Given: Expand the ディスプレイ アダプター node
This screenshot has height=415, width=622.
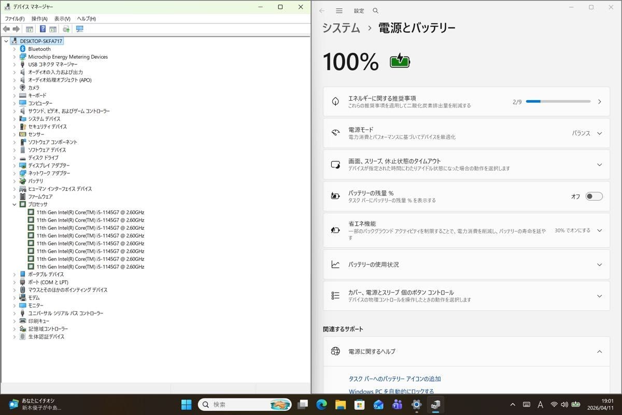Looking at the screenshot, I should pyautogui.click(x=15, y=165).
